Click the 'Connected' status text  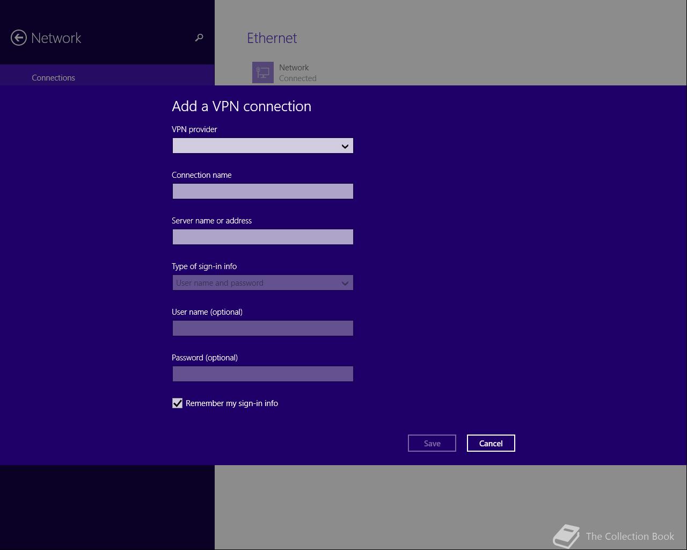click(298, 78)
